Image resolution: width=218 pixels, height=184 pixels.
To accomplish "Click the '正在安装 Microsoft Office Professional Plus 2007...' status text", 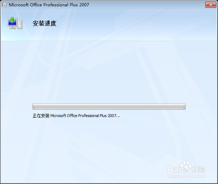I will [x=76, y=116].
